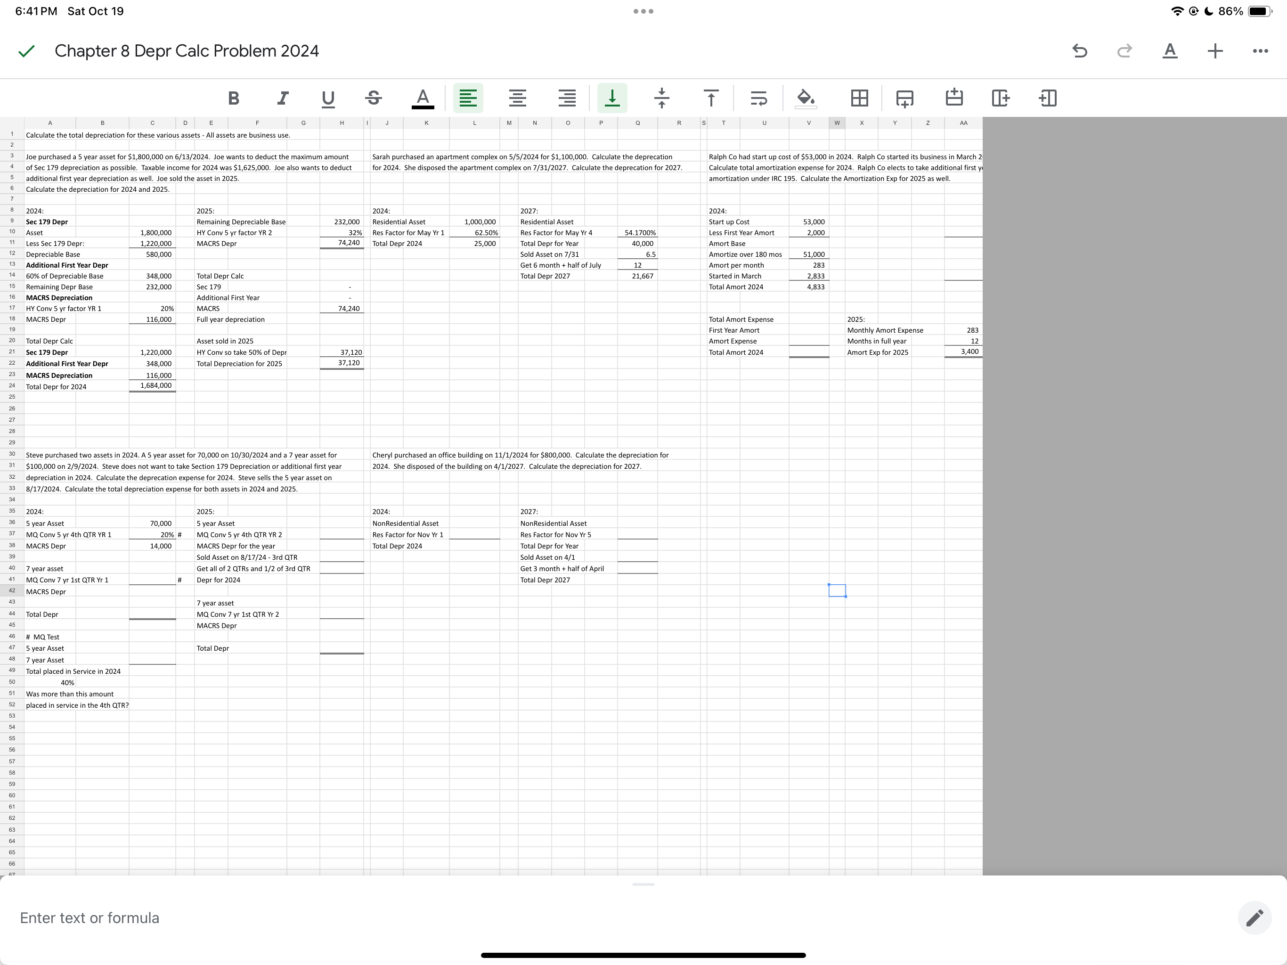The image size is (1287, 965).
Task: Toggle bold formatting
Action: tap(233, 98)
